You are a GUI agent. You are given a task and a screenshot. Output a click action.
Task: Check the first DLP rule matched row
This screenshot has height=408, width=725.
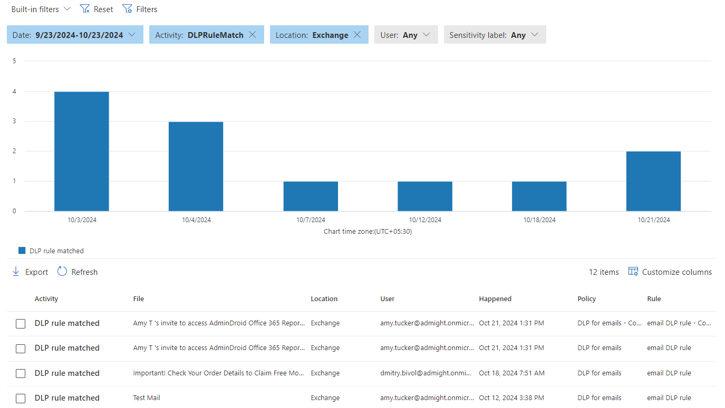(x=20, y=323)
